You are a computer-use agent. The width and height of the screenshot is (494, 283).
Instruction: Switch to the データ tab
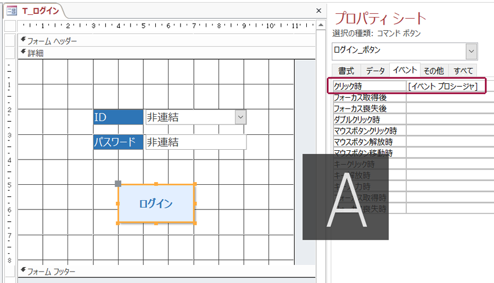tap(375, 70)
